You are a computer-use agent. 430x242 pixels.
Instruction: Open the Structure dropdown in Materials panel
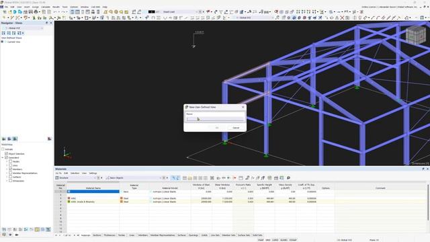tap(95, 177)
